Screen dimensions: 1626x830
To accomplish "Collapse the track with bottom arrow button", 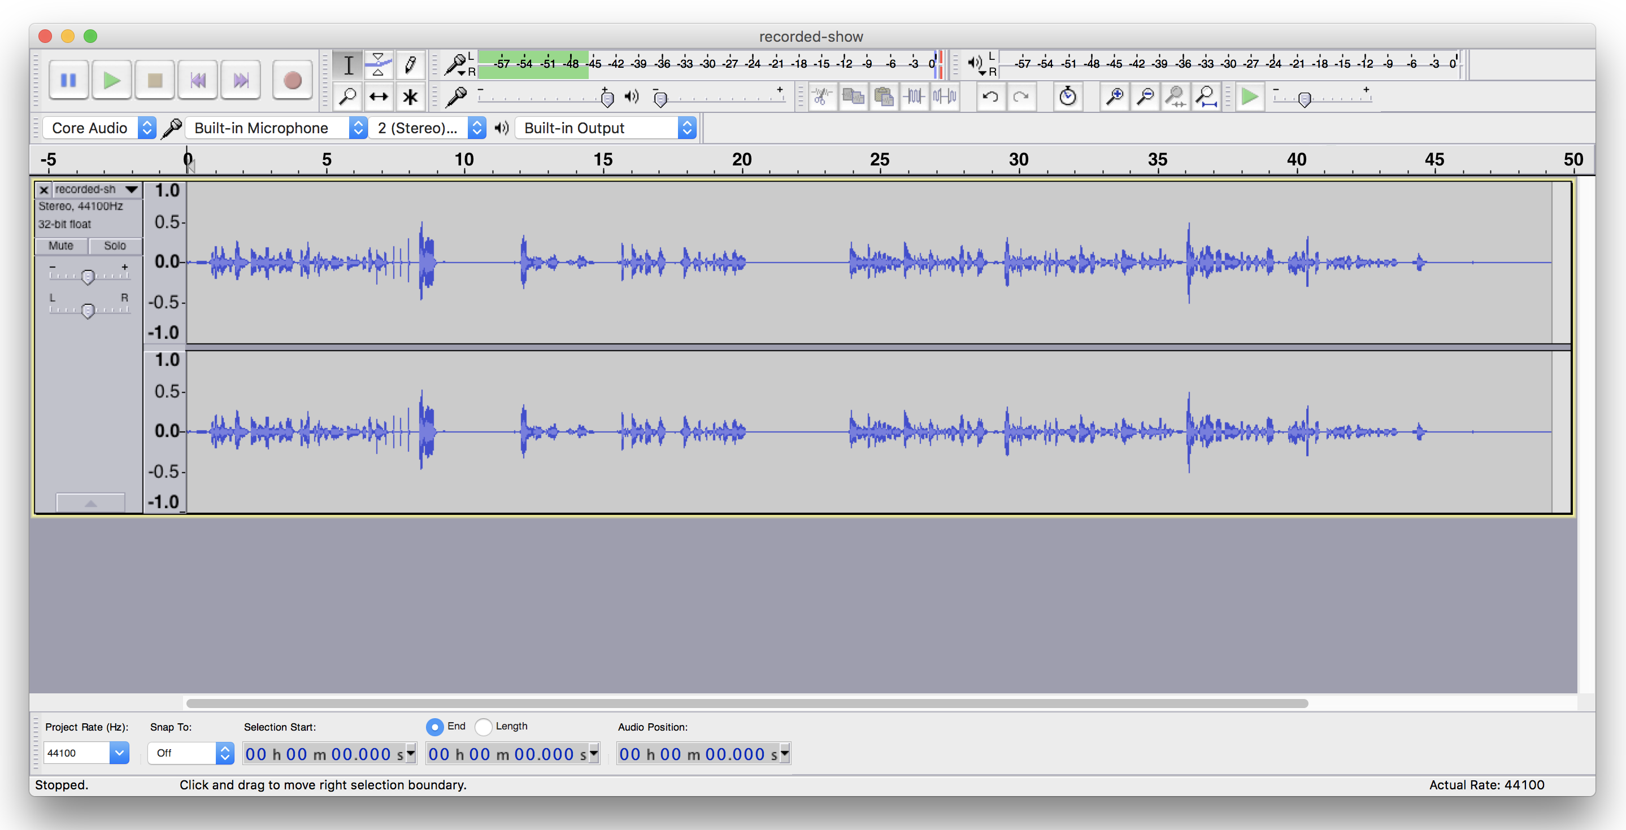I will pyautogui.click(x=90, y=503).
